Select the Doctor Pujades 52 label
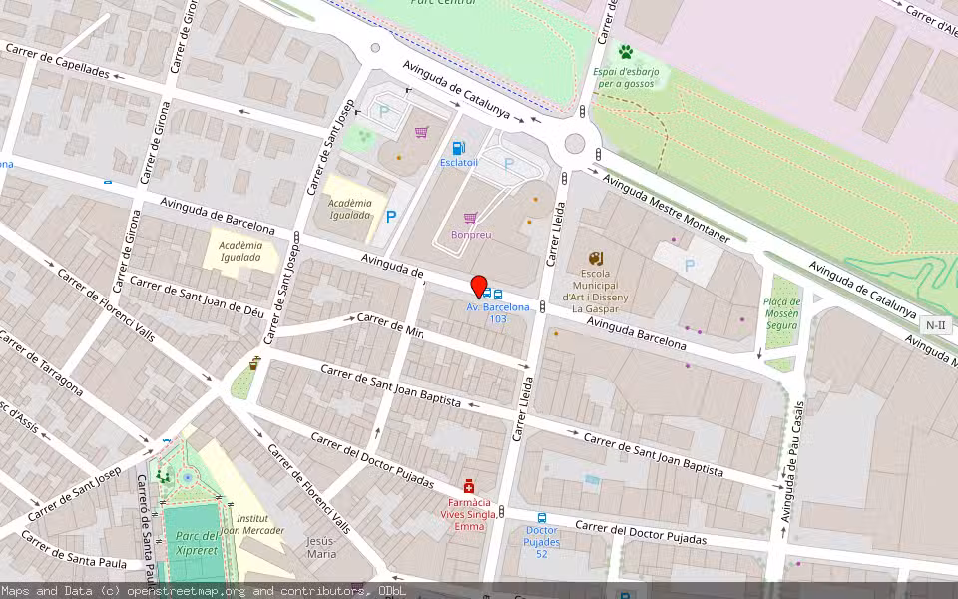The height and width of the screenshot is (599, 958). tap(541, 542)
